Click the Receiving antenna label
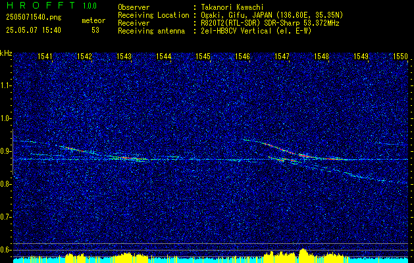This screenshot has width=414, height=263. point(151,31)
